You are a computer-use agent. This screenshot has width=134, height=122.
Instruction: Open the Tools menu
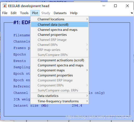pyautogui.click(x=24, y=13)
